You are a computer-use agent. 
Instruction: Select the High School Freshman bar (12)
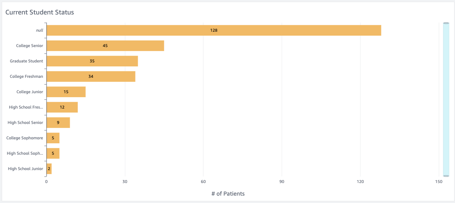click(x=62, y=107)
